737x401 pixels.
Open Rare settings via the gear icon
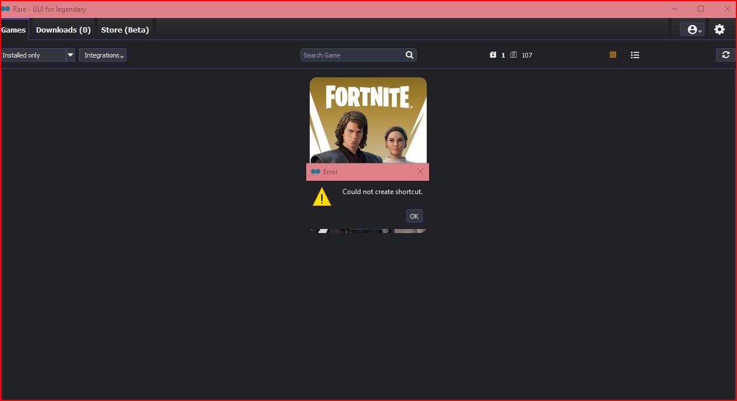pyautogui.click(x=720, y=29)
